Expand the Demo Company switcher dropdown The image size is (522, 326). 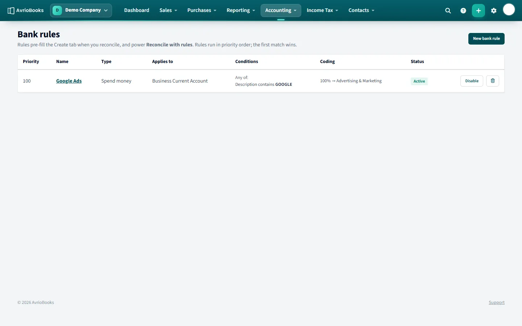point(81,10)
